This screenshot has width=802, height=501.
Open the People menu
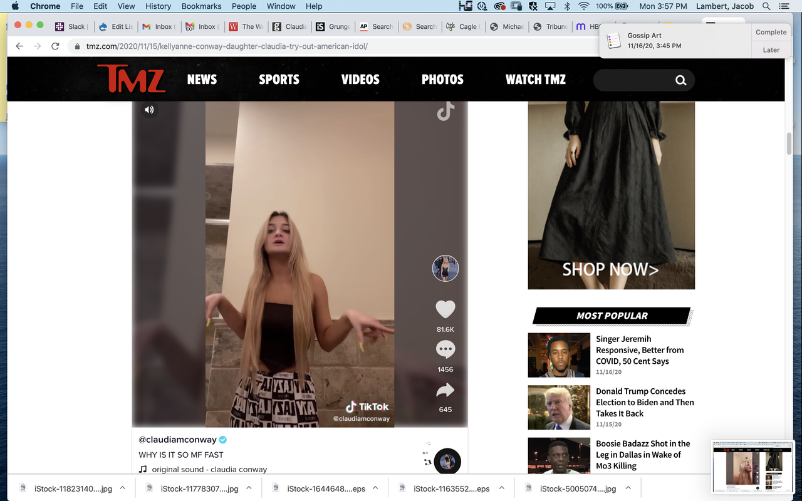point(244,6)
